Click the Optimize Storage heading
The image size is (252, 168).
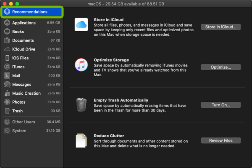[x=111, y=60]
